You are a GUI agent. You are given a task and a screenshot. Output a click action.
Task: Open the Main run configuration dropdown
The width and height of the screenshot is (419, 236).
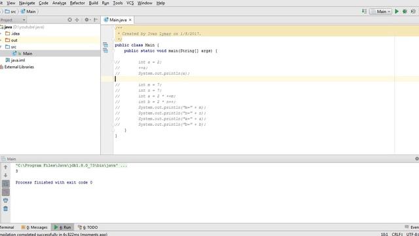tap(380, 12)
